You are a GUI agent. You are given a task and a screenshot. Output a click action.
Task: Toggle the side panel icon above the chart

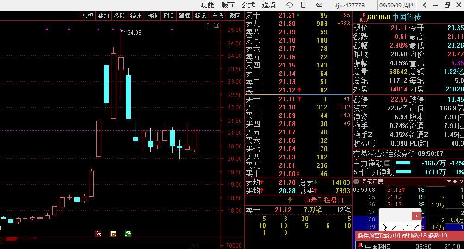[217, 25]
